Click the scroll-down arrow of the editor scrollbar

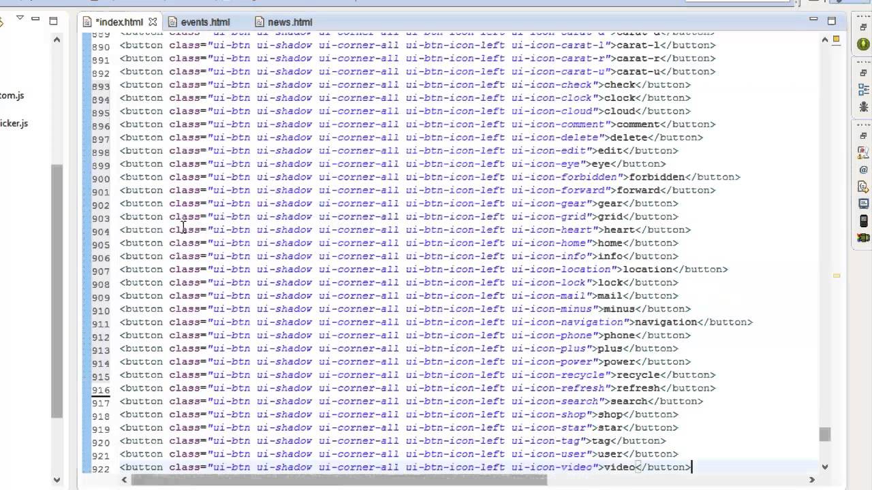[825, 467]
